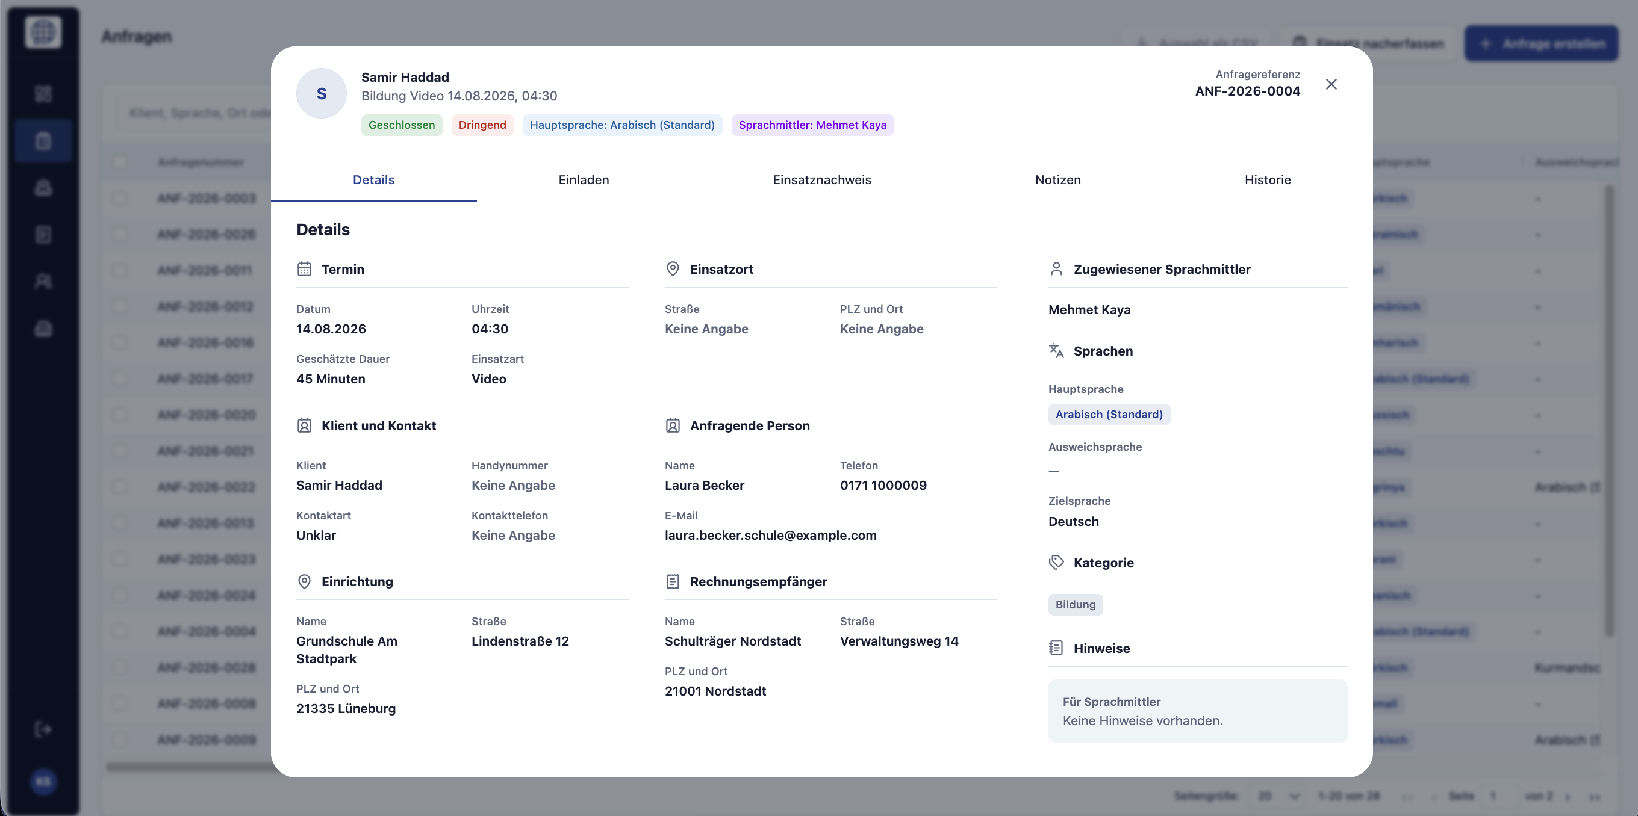Tick the checkbox for row ANF-2026-0026
This screenshot has width=1638, height=816.
click(x=120, y=235)
